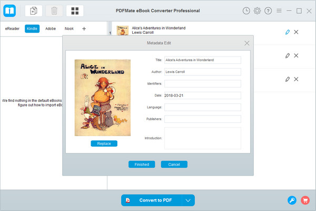Screen dimensions: 316x211
Task: Open the hamburger menu icon
Action: tap(279, 11)
